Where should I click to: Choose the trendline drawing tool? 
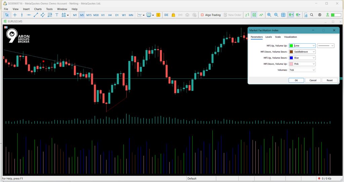[x=36, y=15]
